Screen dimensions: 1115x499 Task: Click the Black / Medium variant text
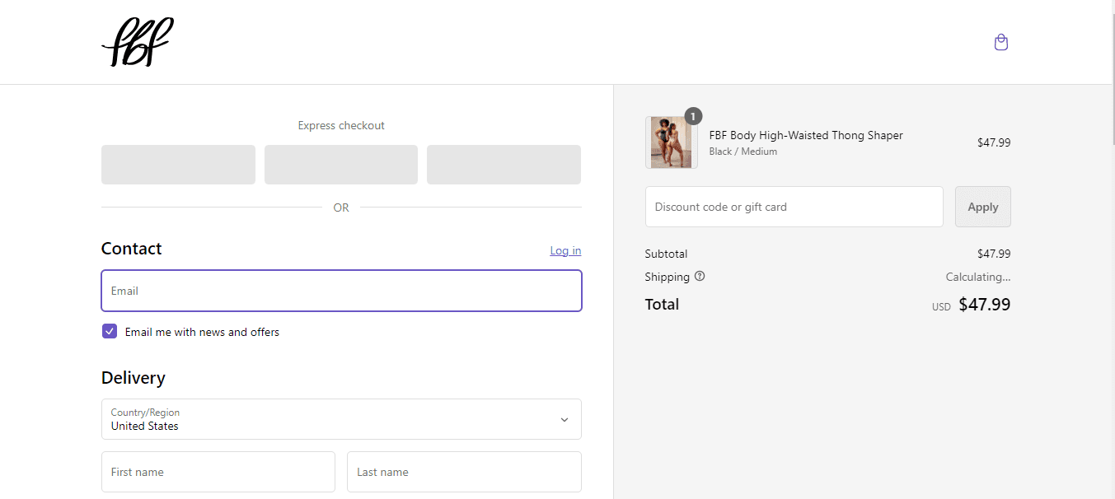[x=743, y=152]
